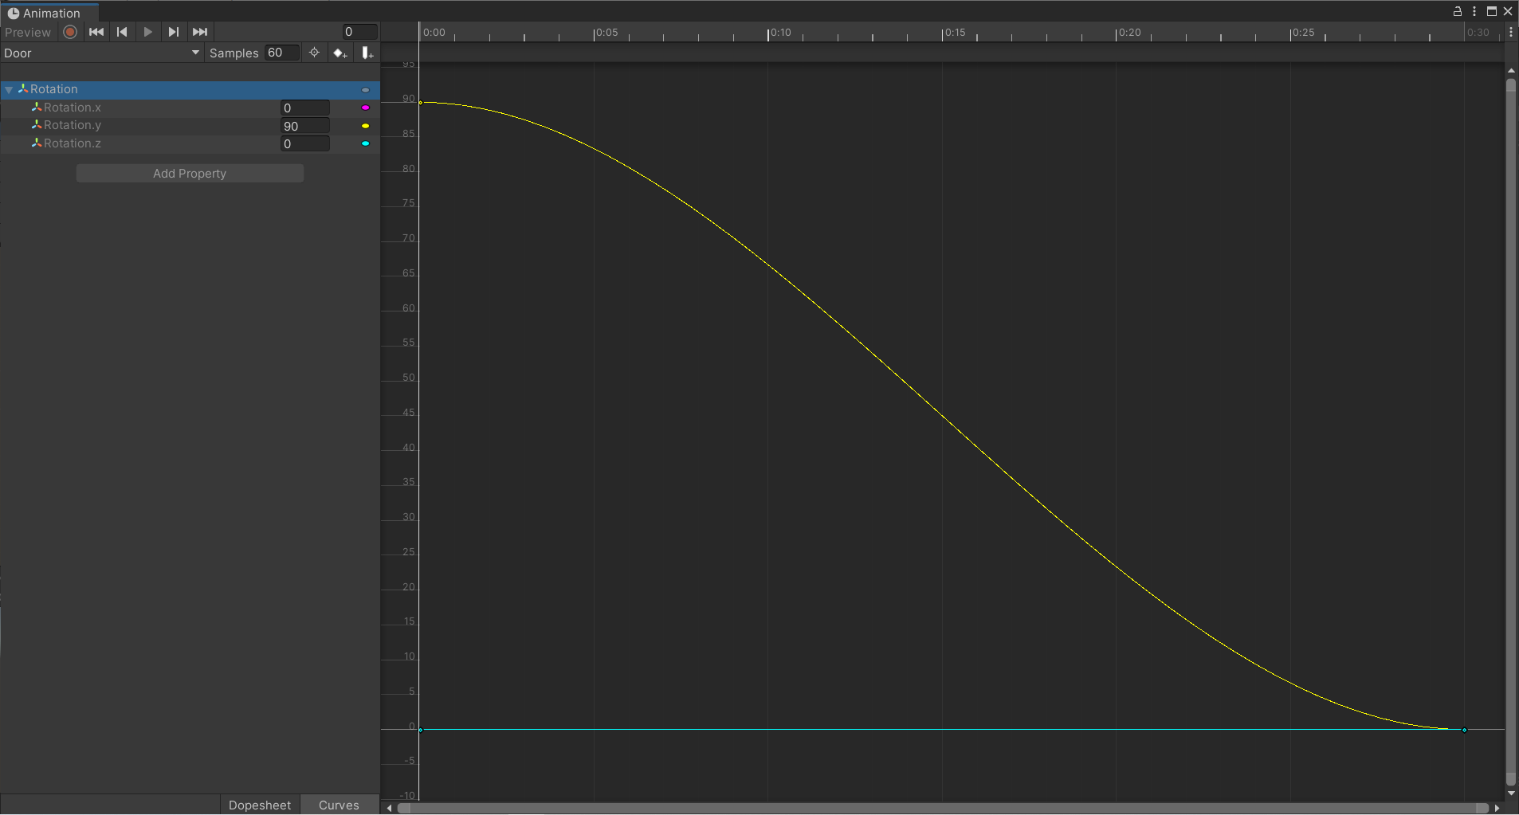
Task: Click the Add event icon
Action: point(367,53)
